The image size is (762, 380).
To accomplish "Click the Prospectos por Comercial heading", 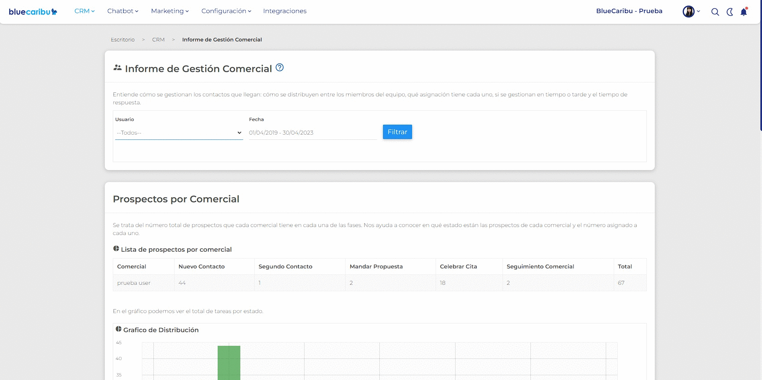I will click(176, 199).
